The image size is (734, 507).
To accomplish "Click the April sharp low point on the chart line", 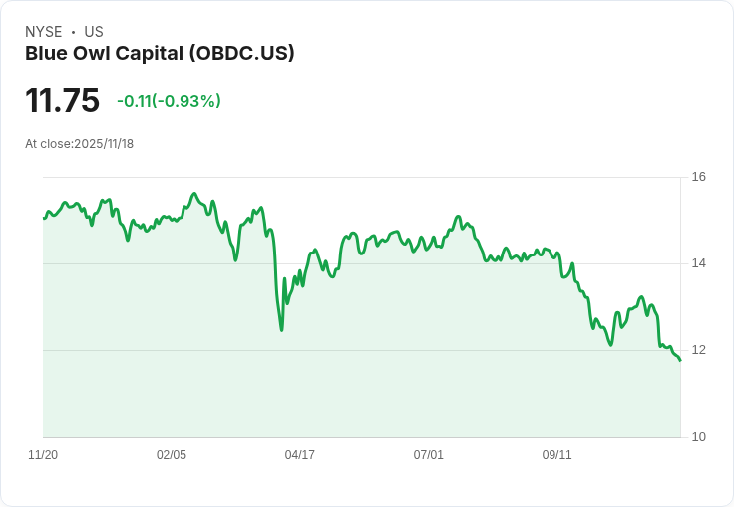I will [x=282, y=330].
